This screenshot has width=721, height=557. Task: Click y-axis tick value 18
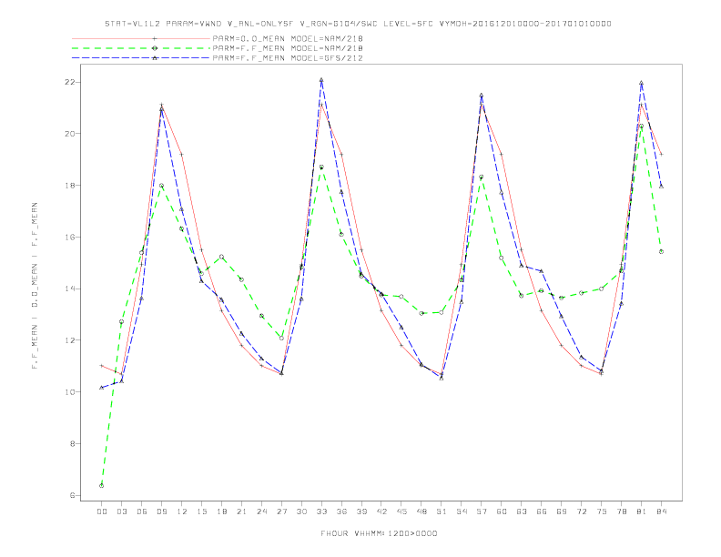coord(70,185)
